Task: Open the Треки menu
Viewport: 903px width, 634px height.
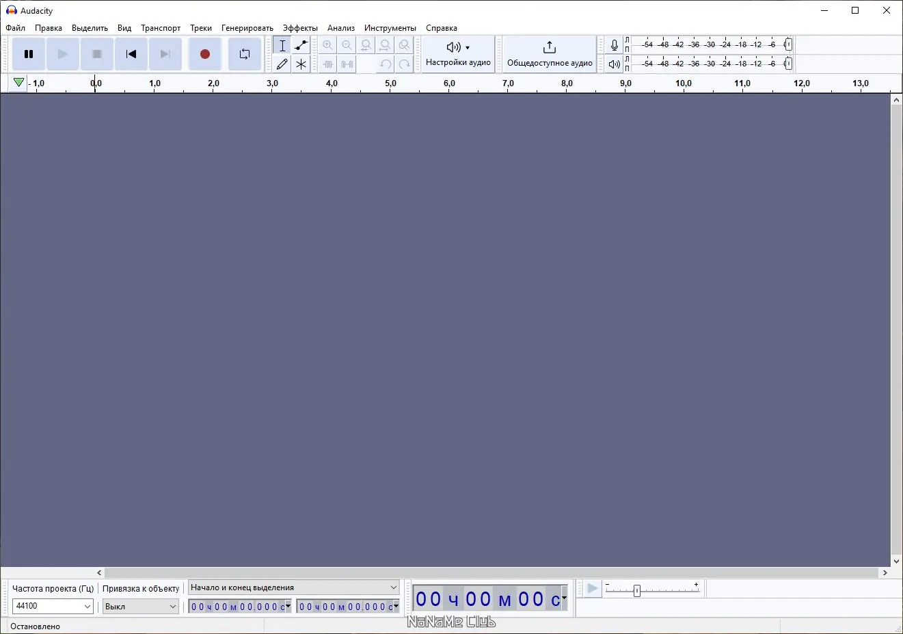Action: (x=201, y=28)
